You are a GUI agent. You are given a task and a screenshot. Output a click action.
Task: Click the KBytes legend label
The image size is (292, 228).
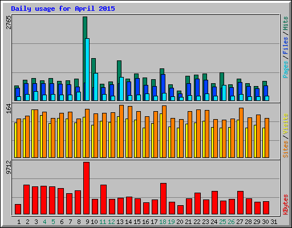[x=286, y=205]
